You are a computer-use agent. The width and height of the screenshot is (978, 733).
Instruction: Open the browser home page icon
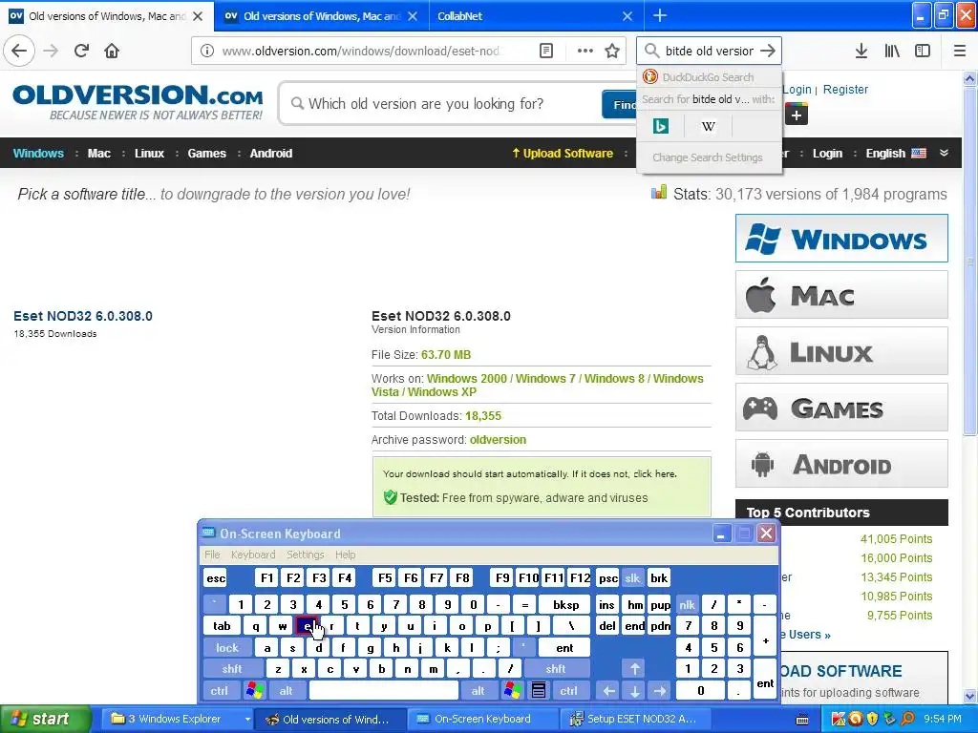tap(112, 51)
